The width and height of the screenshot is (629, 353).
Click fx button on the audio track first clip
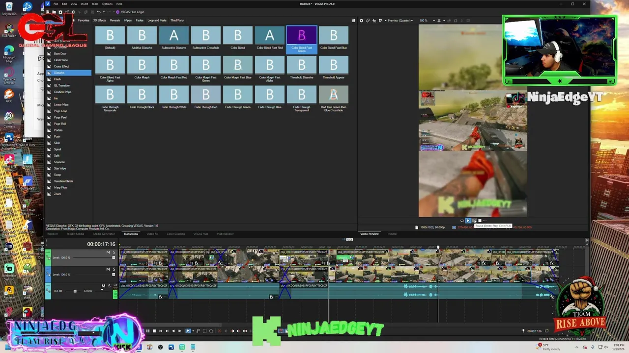point(161,297)
